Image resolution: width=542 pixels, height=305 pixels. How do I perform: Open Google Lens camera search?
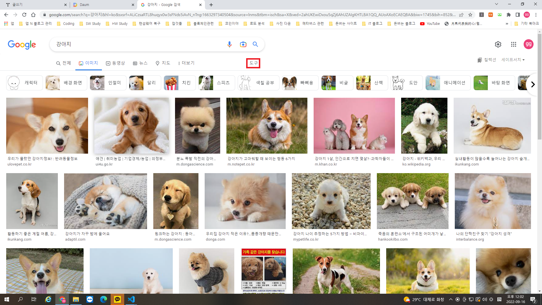(243, 44)
